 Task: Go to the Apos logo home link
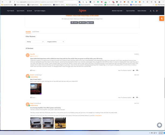click(x=82, y=11)
